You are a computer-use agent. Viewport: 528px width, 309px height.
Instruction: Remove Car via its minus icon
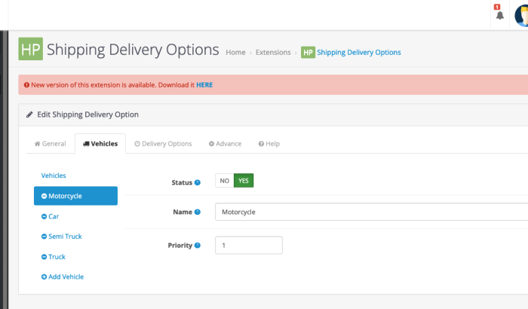[x=44, y=216]
